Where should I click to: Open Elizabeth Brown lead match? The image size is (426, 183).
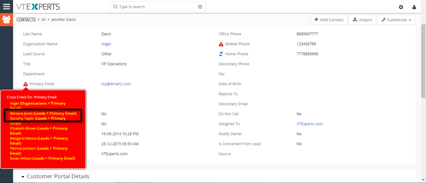(39, 130)
